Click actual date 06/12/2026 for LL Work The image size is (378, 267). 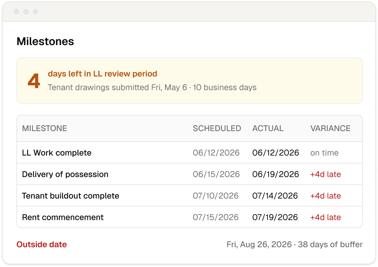[x=275, y=153]
